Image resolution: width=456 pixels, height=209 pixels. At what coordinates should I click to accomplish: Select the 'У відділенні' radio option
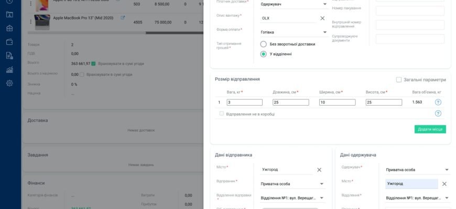coord(264,54)
